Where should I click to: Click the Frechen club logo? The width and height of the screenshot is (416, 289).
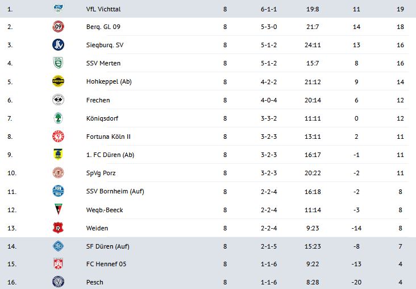(58, 100)
